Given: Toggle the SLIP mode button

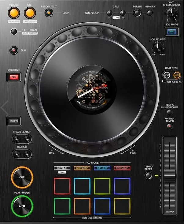Looking at the screenshot, I should click(x=14, y=50).
